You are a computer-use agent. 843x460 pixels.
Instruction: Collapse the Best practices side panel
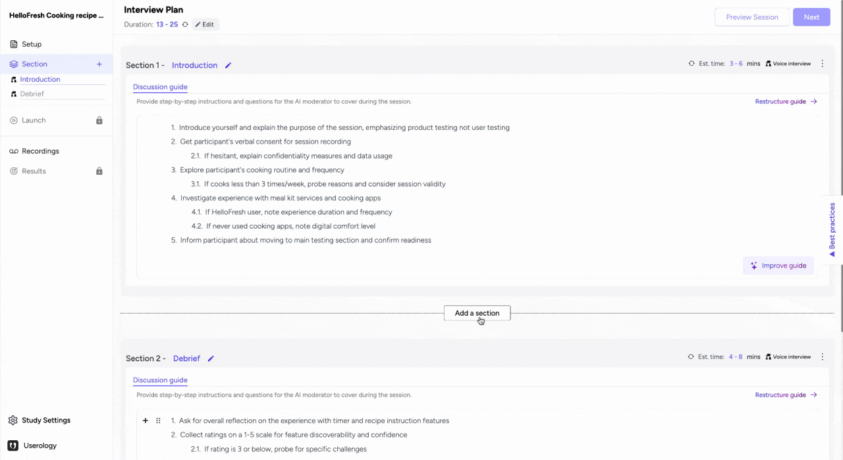pyautogui.click(x=832, y=253)
